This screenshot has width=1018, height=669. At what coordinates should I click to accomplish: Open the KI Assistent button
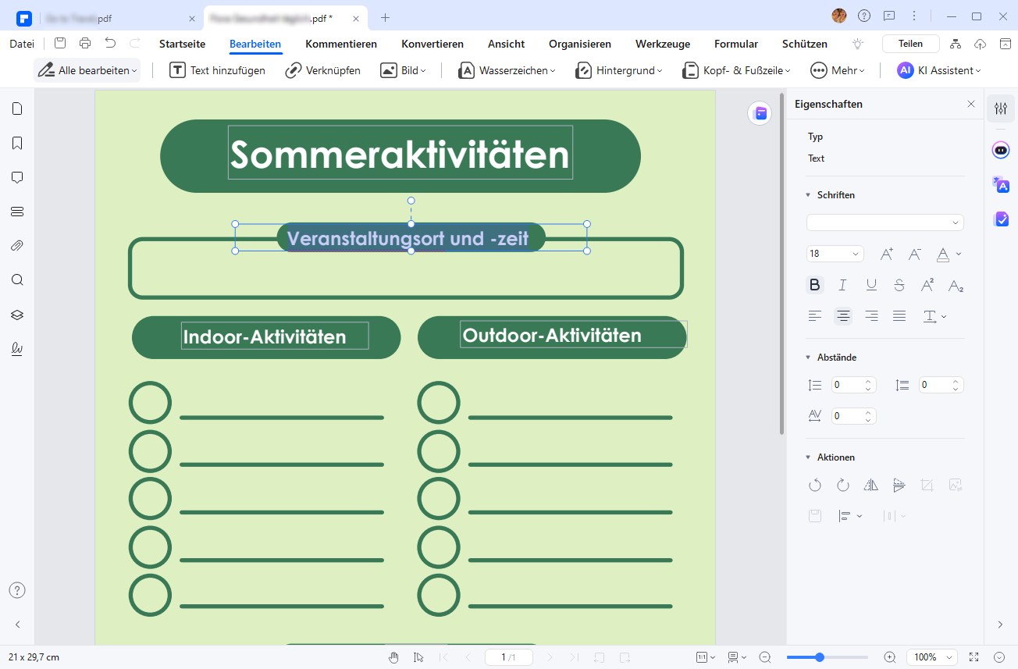pyautogui.click(x=939, y=70)
